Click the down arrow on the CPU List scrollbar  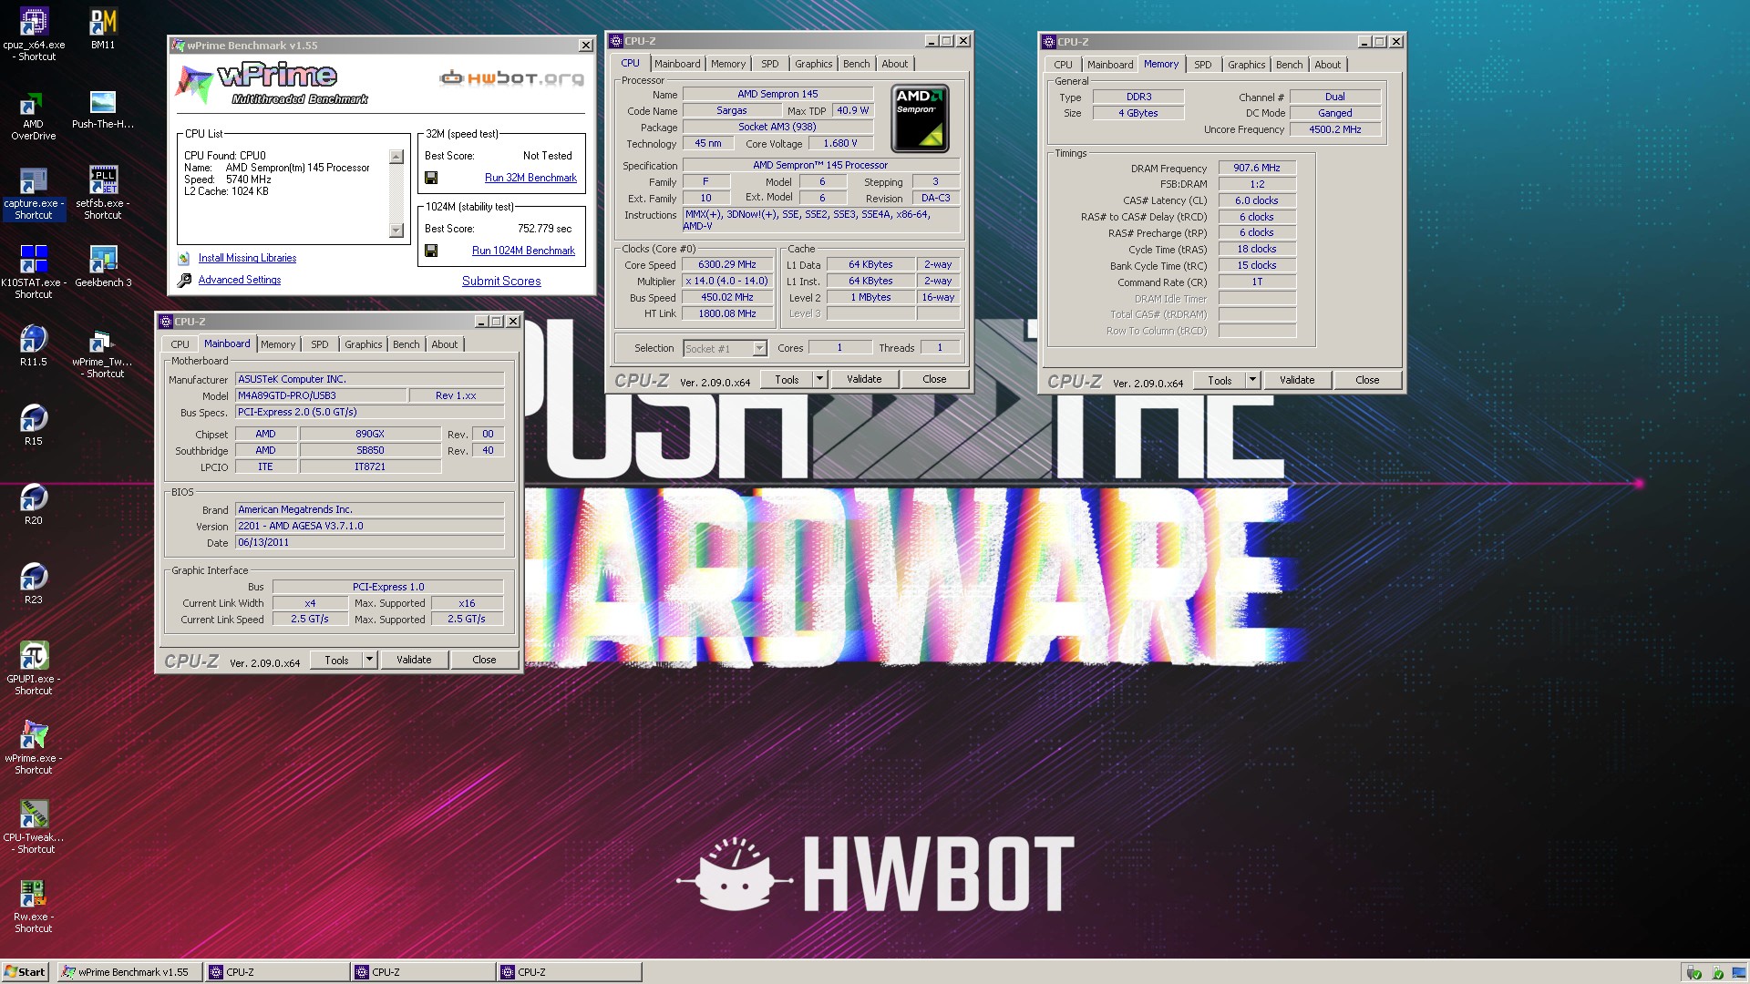(396, 231)
